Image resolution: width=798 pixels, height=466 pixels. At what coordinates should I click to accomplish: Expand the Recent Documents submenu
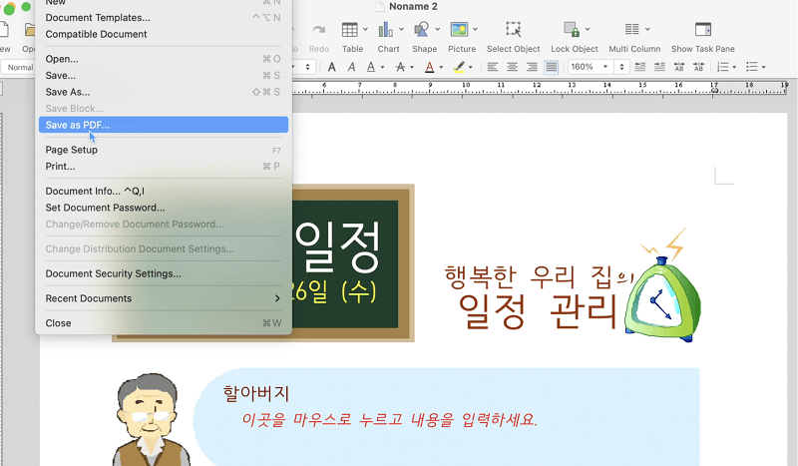click(x=164, y=298)
